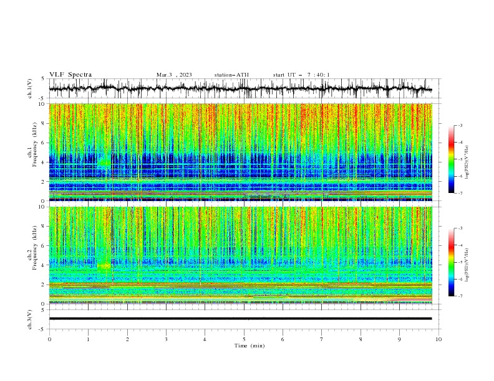Click time-axis tick label "5"
Screen dimensions: 494x381
(244, 339)
